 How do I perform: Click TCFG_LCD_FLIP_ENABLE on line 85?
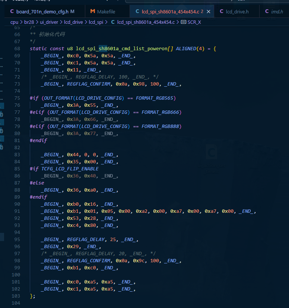70,169
